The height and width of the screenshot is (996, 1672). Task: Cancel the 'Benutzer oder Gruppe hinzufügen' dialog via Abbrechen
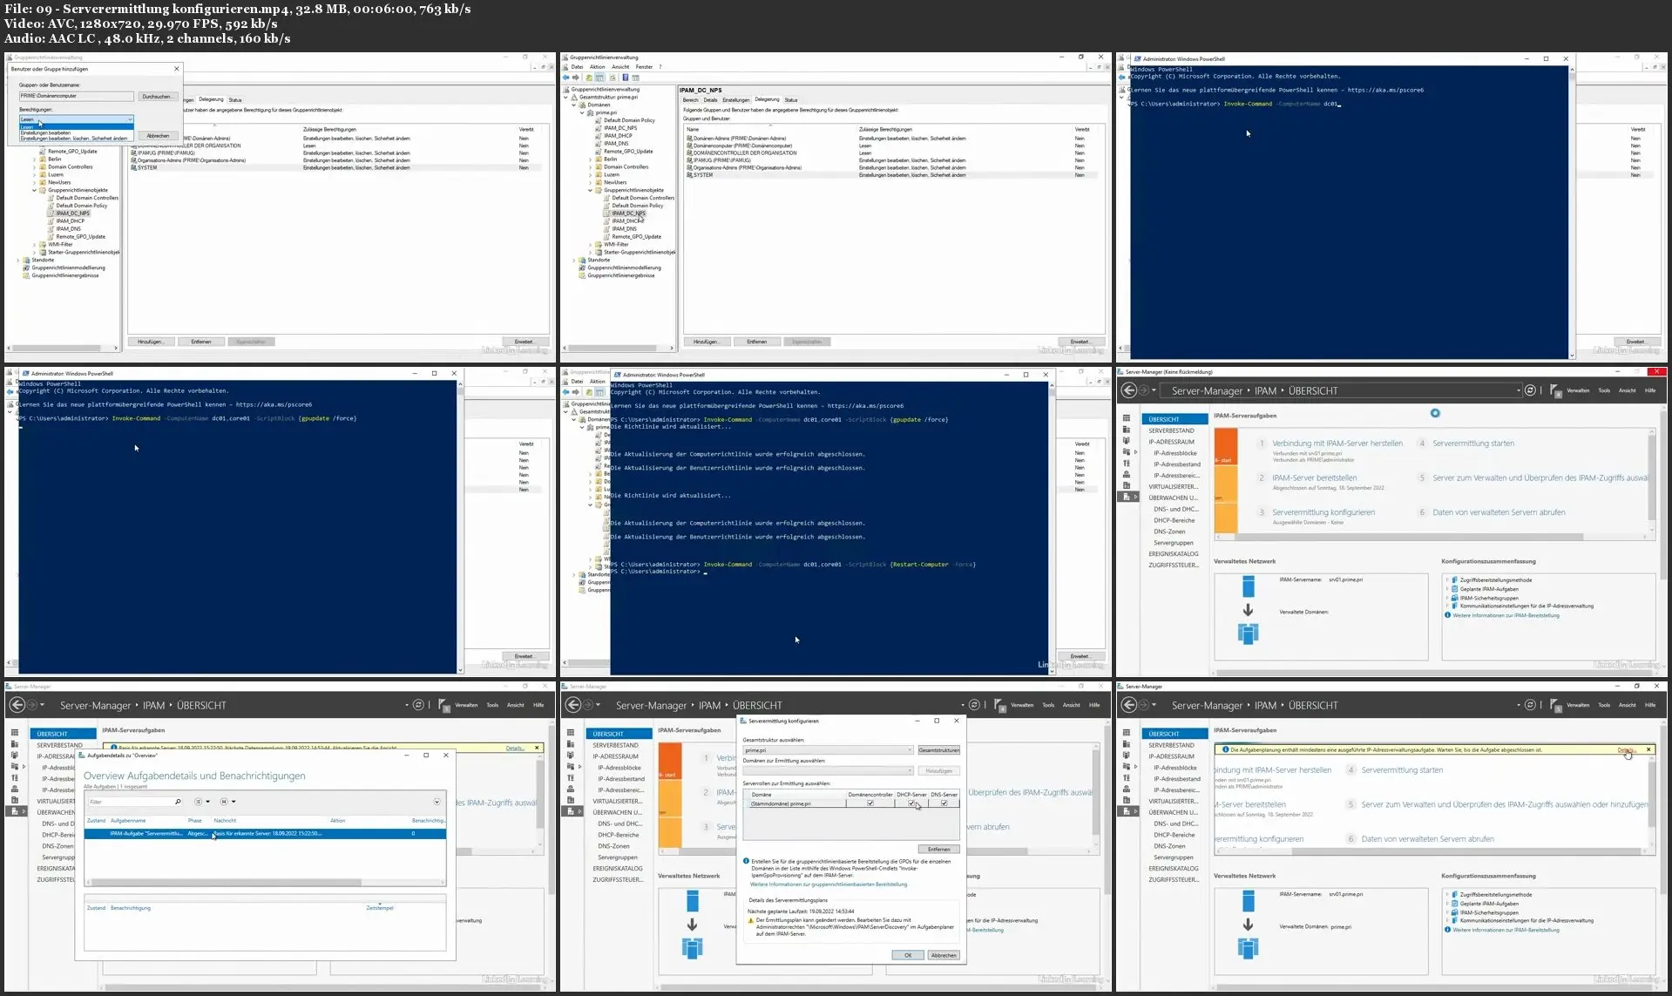coord(158,136)
